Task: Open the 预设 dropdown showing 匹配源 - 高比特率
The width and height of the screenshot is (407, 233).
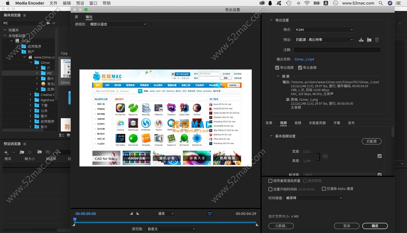Action: (324, 40)
